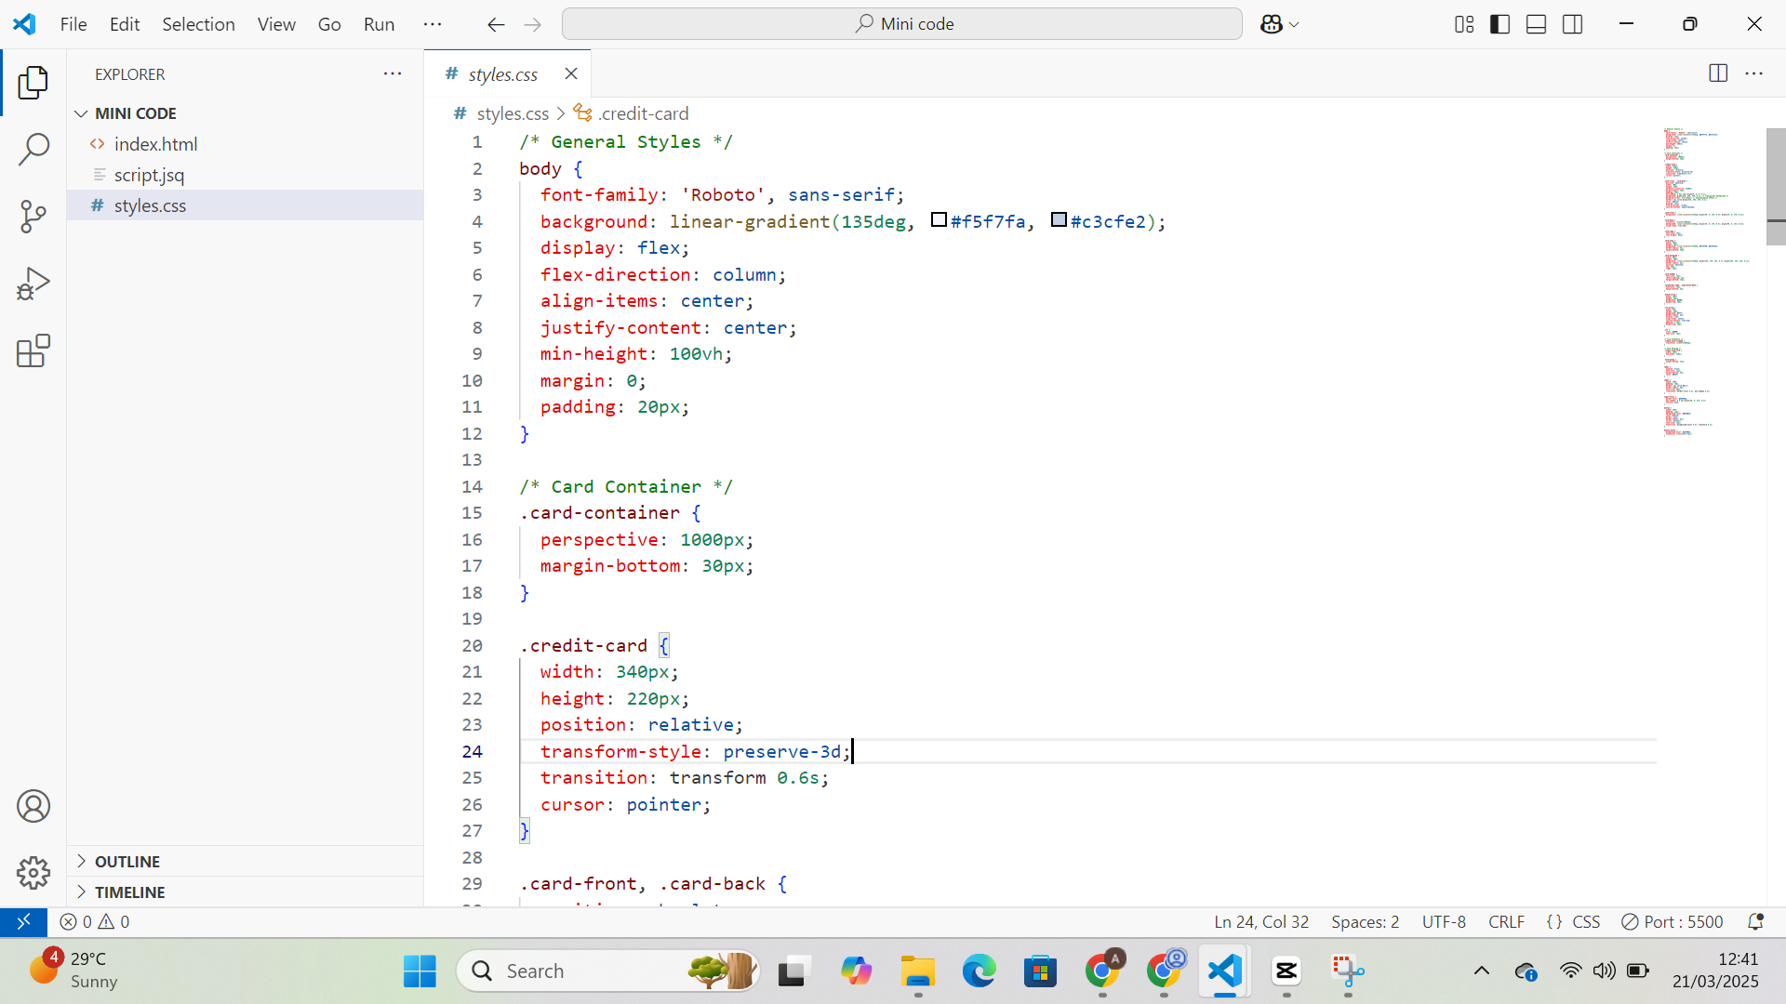1786x1004 pixels.
Task: Switch to the styles.css editor tab
Action: pos(503,73)
